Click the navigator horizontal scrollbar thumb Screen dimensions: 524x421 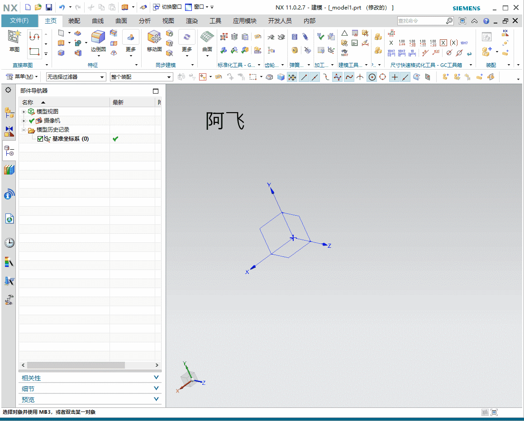tap(76, 365)
